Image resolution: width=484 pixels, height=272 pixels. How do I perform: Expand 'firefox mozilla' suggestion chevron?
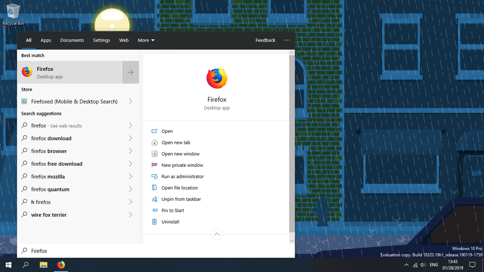pos(130,177)
